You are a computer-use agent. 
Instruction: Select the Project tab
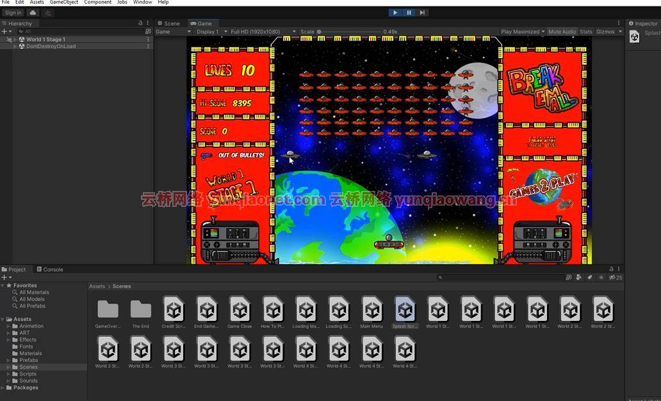14,270
